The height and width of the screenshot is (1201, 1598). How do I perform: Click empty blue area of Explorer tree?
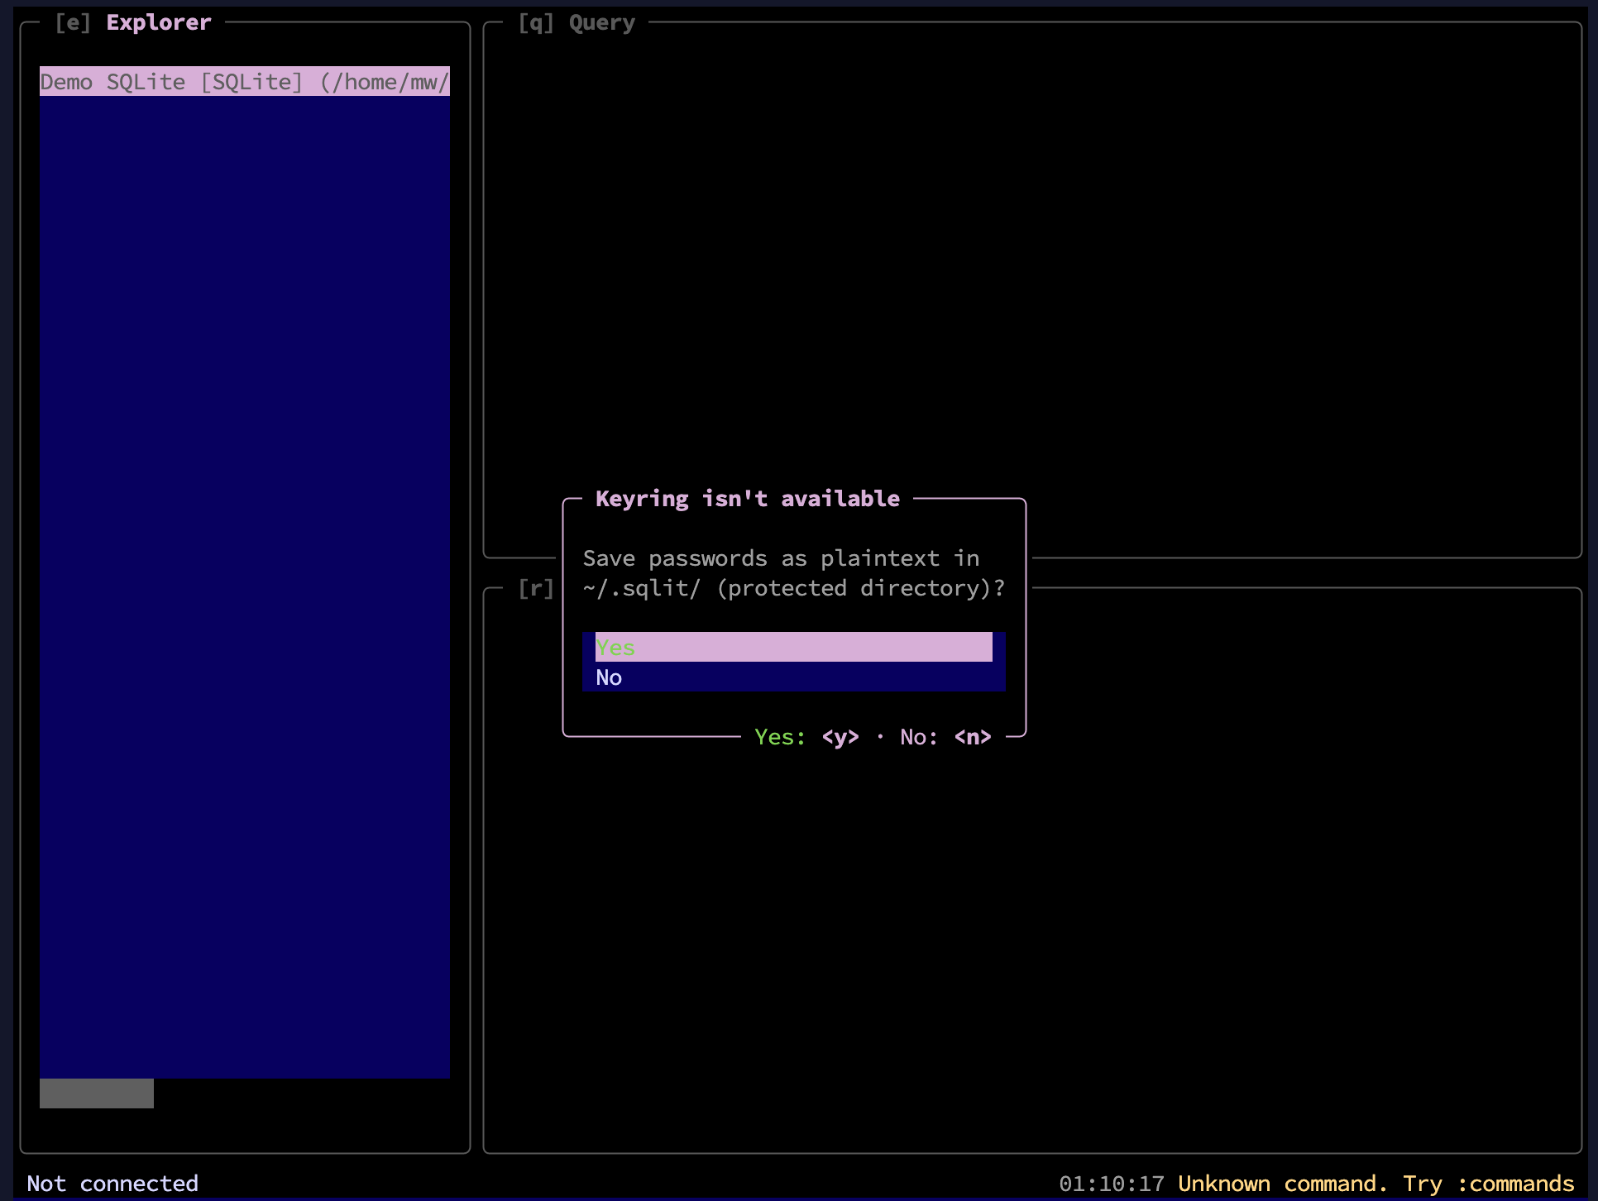(244, 579)
